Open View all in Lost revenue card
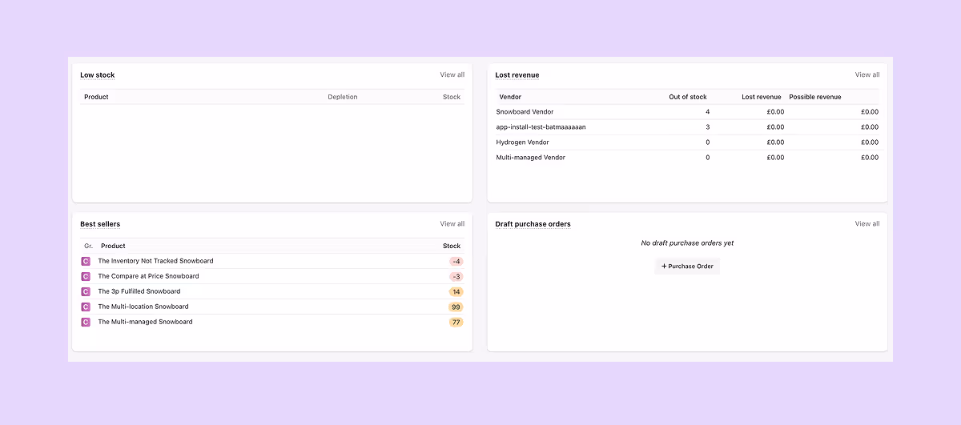Screen dimensions: 961x425 (867, 75)
